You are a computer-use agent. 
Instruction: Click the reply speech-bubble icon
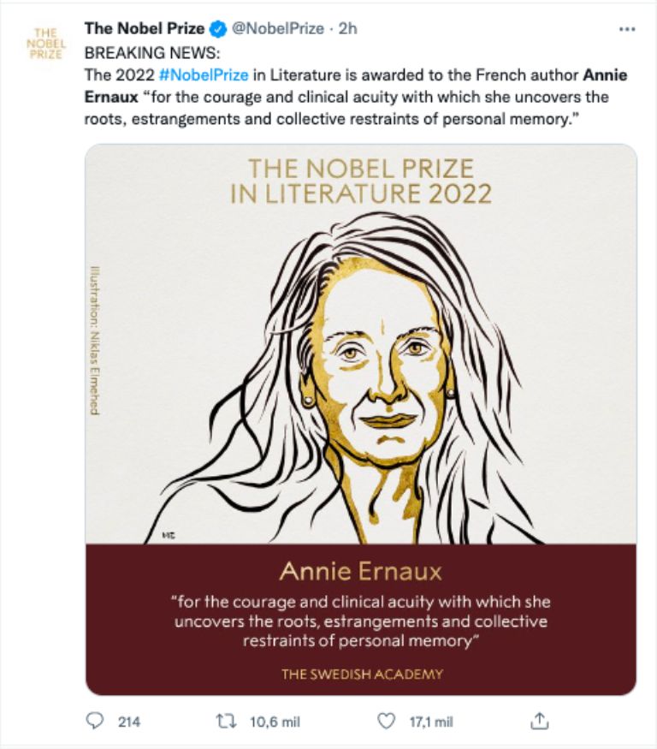tap(94, 722)
